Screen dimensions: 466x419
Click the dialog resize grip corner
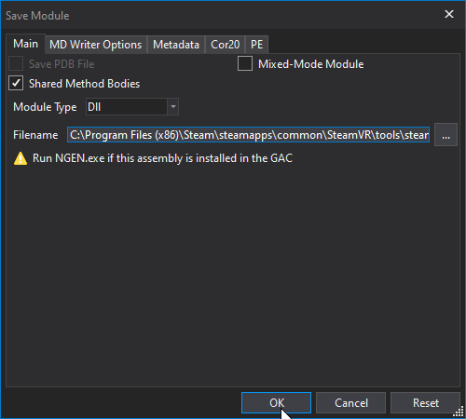click(459, 412)
